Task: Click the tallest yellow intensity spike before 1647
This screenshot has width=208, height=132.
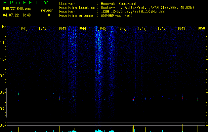Action: pyautogui.click(x=133, y=128)
